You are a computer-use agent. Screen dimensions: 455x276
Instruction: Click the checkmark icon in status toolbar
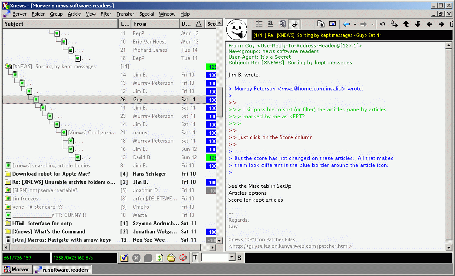coord(124,258)
